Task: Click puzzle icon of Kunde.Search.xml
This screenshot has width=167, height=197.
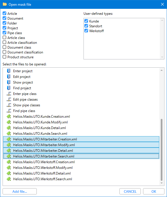Action: [9, 133]
